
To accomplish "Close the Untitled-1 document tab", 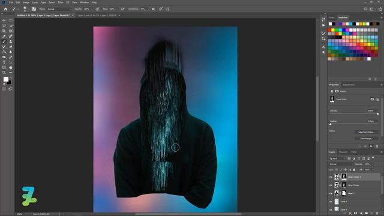I will pyautogui.click(x=73, y=16).
